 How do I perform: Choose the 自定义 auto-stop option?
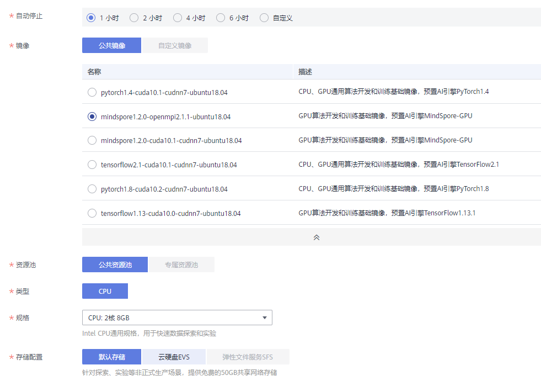[264, 18]
